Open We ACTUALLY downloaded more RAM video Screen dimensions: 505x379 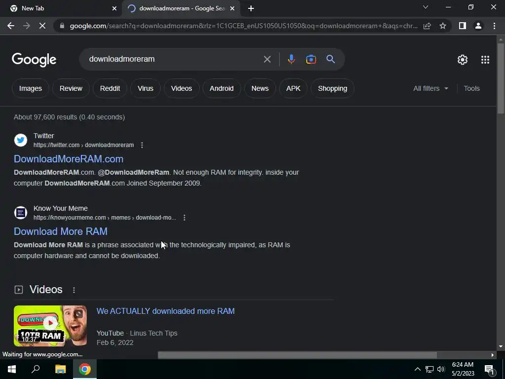[x=166, y=311]
